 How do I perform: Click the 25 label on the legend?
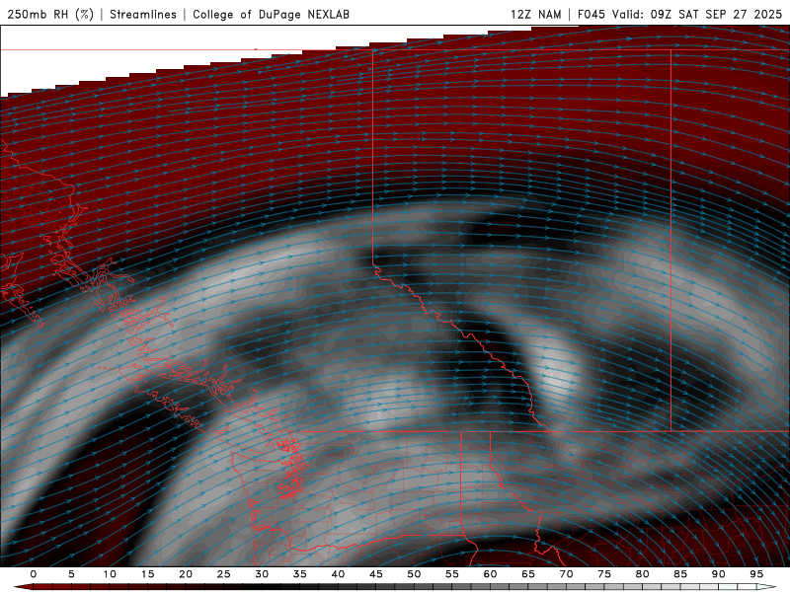[224, 574]
